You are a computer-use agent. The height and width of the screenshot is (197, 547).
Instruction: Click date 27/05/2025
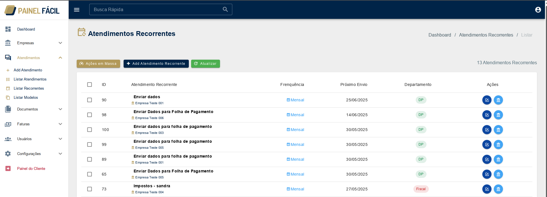[x=357, y=189]
